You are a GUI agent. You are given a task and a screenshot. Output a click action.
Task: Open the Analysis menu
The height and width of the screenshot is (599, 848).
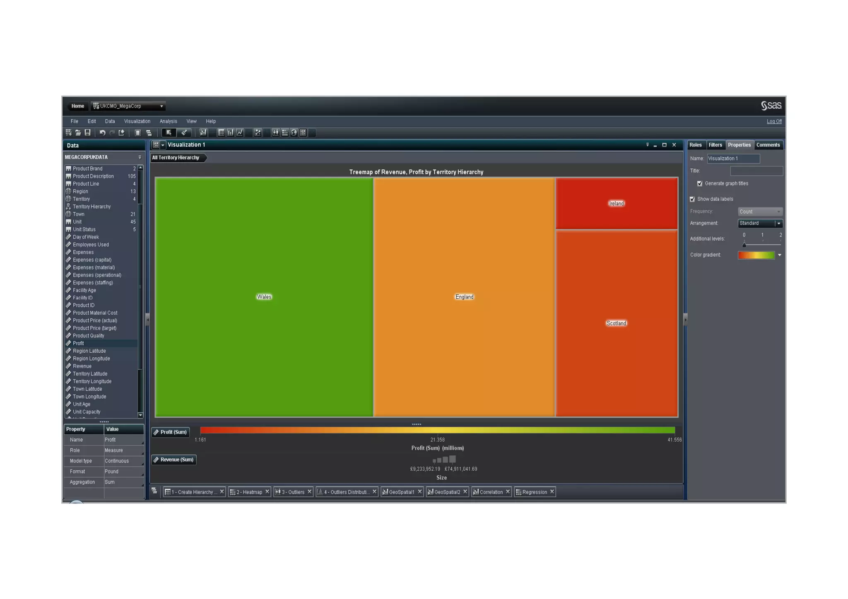pyautogui.click(x=168, y=121)
